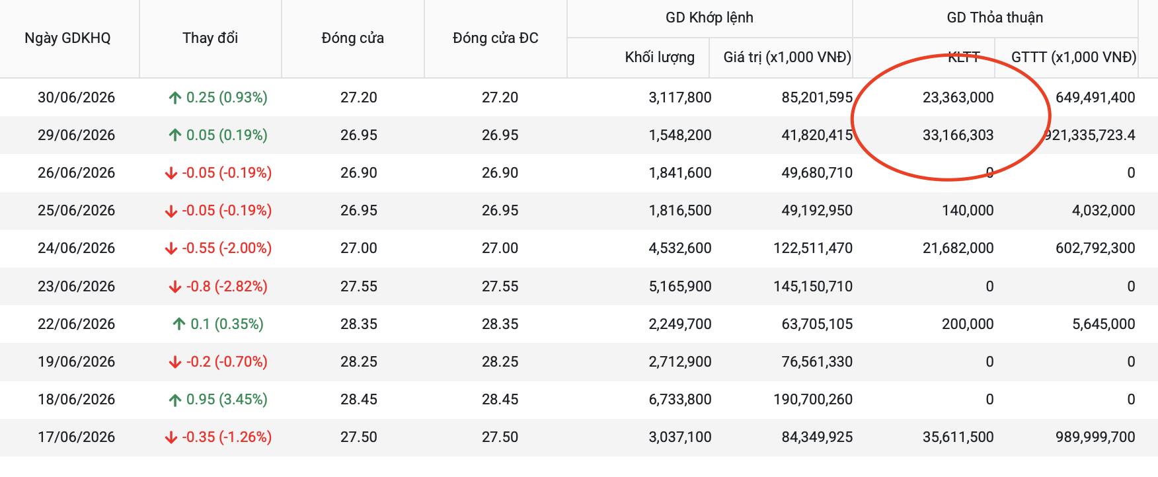This screenshot has width=1158, height=477.
Task: Click the Đóng cửa ĐC column header
Action: [x=496, y=38]
